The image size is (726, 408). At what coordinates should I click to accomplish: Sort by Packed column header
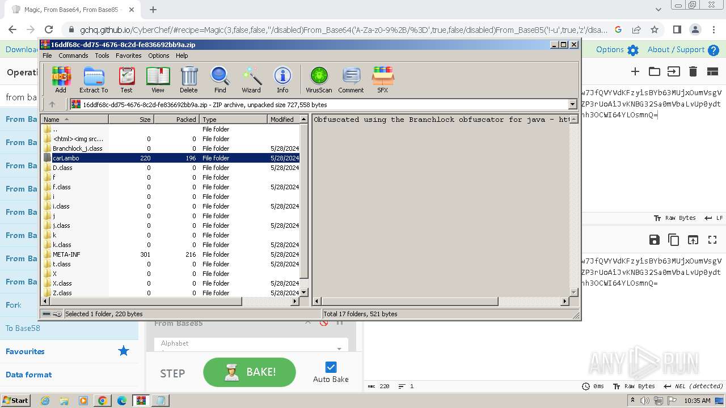click(176, 120)
